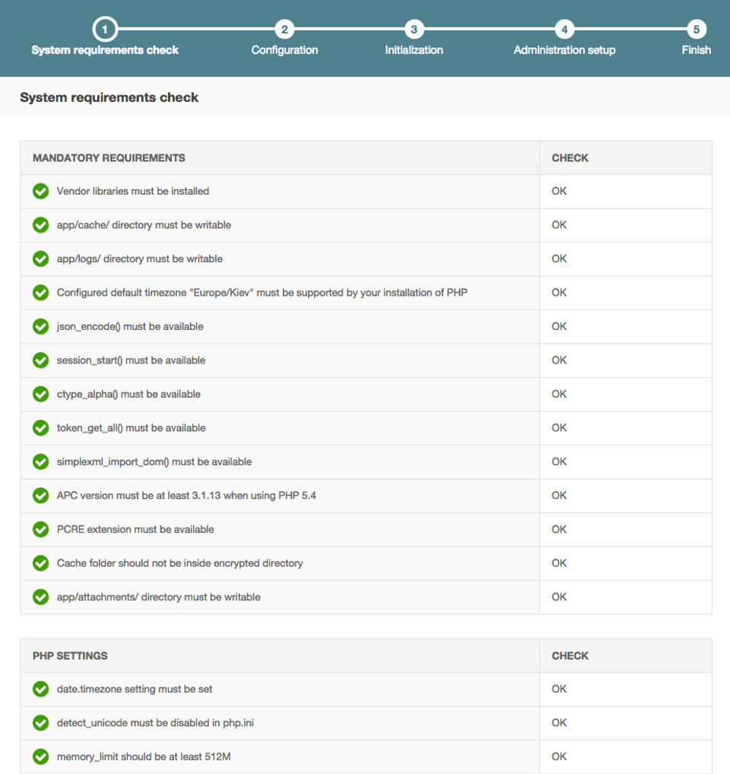The image size is (730, 774).
Task: Go to step 2 Configuration
Action: click(x=284, y=30)
